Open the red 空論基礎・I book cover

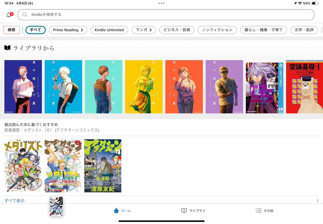click(304, 87)
